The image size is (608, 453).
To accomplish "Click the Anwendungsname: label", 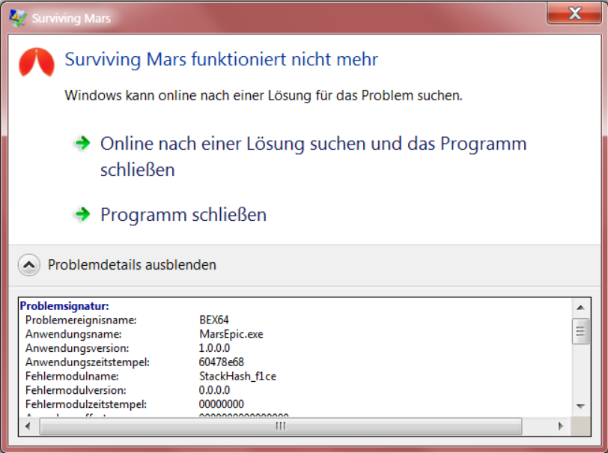I will [73, 334].
